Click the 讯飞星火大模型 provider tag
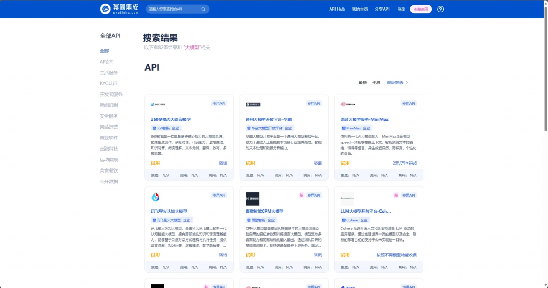This screenshot has width=548, height=288. 171,220
